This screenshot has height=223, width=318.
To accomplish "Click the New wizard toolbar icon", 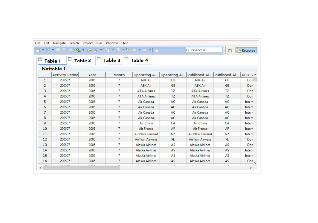I will (38, 50).
